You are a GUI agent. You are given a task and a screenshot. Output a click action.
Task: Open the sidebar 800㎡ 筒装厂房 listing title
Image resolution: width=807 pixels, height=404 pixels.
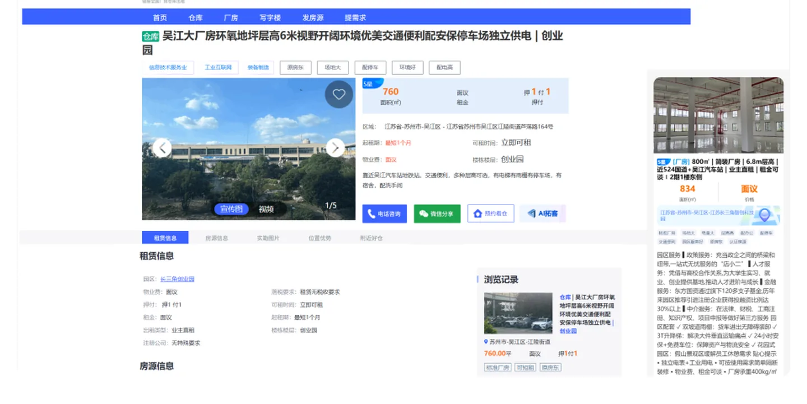point(718,169)
